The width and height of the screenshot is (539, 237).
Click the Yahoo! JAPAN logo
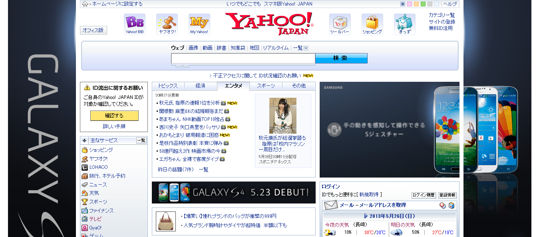[269, 24]
